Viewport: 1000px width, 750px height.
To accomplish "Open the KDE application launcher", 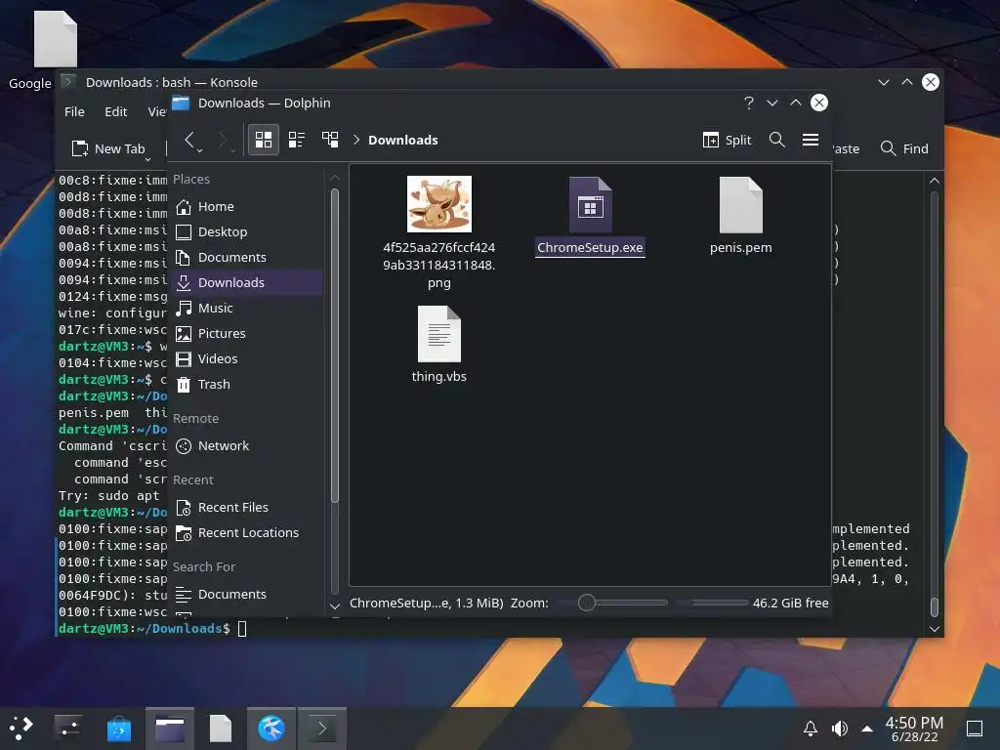I will point(21,729).
